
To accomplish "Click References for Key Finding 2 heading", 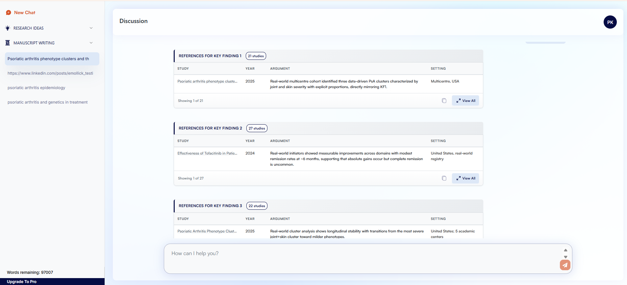I will 210,128.
